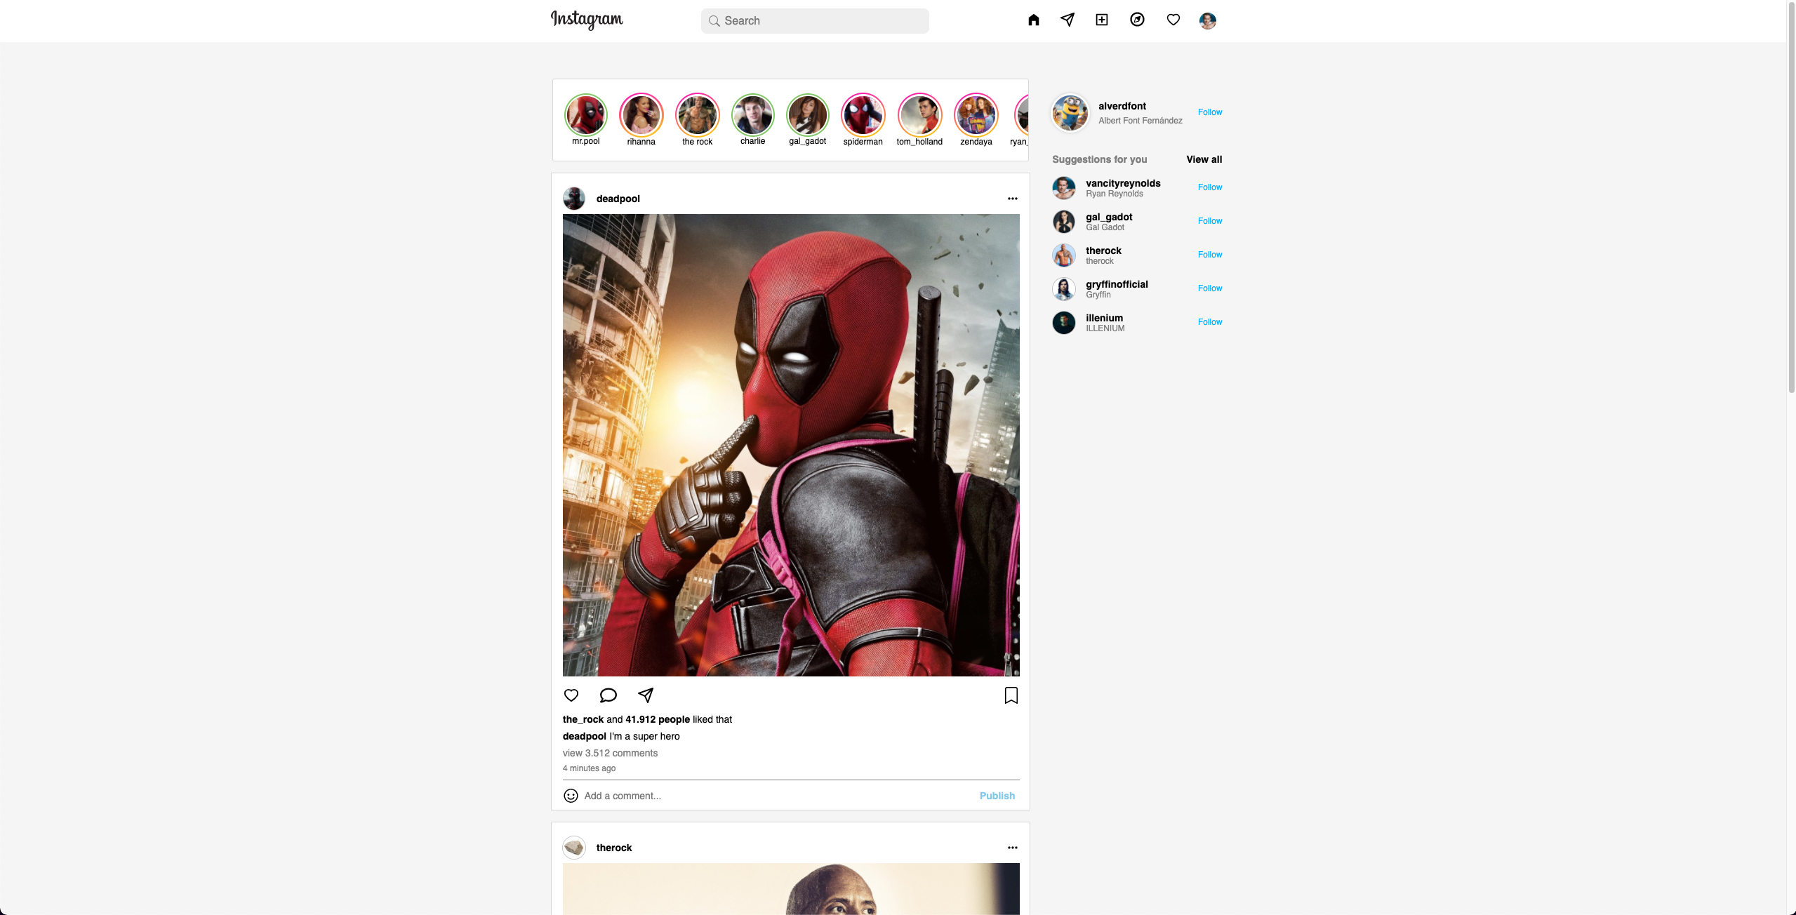View gal_gadot story
The height and width of the screenshot is (915, 1796).
[808, 115]
